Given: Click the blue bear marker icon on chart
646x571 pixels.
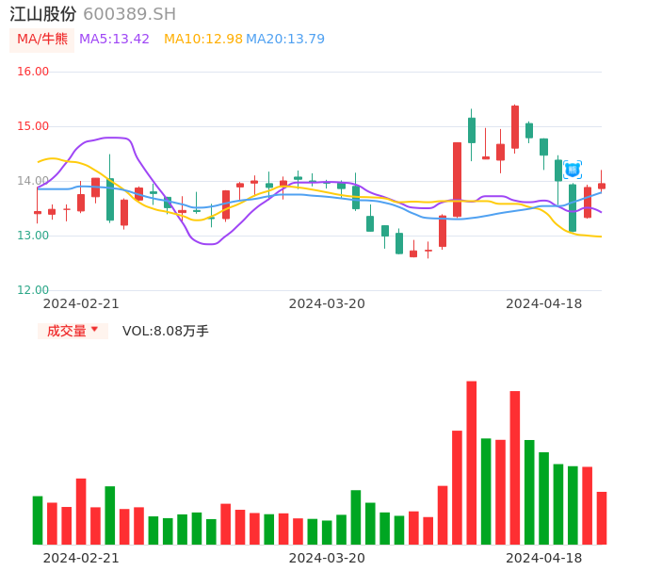Looking at the screenshot, I should click(573, 170).
